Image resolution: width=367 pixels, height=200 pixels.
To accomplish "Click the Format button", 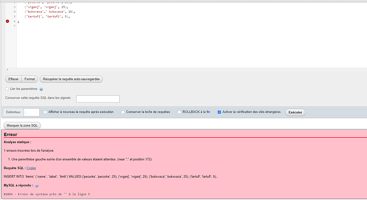I will pos(29,79).
